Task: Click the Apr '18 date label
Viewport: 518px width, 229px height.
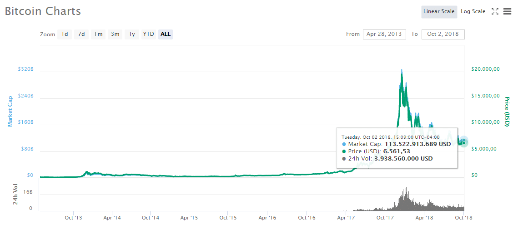Action: (x=424, y=218)
